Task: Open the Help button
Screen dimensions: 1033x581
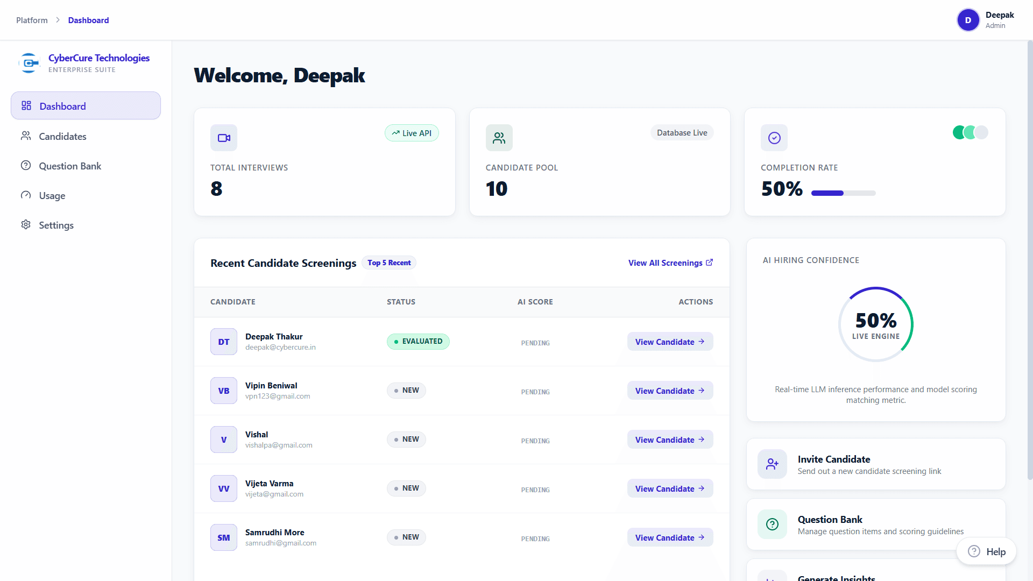Action: (x=986, y=551)
